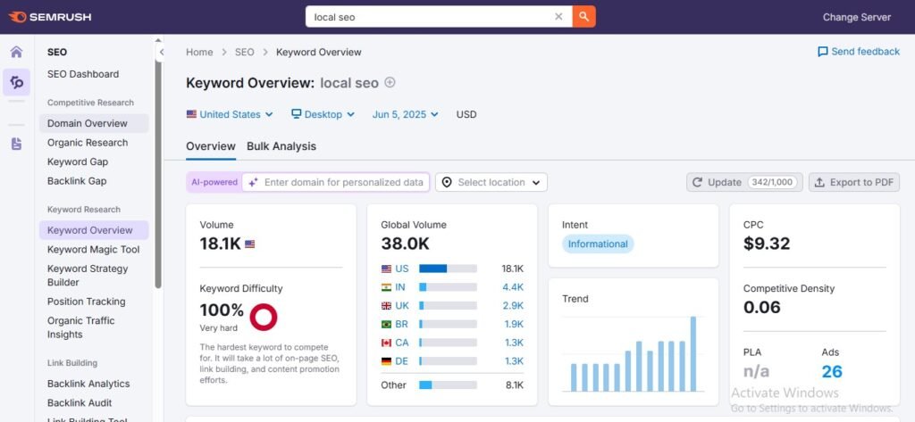Open SEO Dashboard in sidebar
Image resolution: width=915 pixels, height=422 pixels.
pos(83,74)
